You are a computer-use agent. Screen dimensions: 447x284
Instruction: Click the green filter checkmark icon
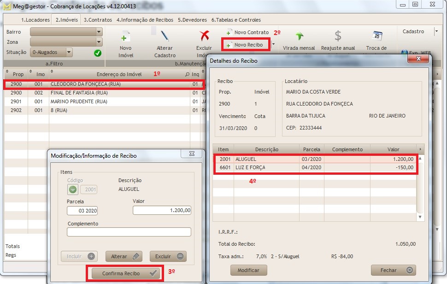click(x=98, y=53)
